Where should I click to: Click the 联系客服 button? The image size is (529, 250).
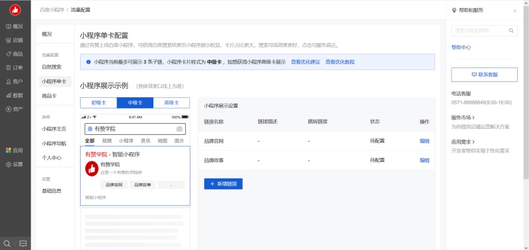485,75
